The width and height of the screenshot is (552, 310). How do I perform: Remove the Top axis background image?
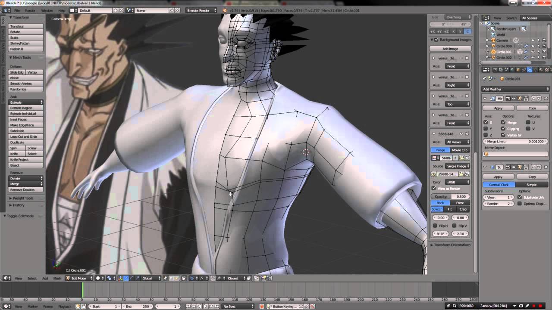[467, 96]
